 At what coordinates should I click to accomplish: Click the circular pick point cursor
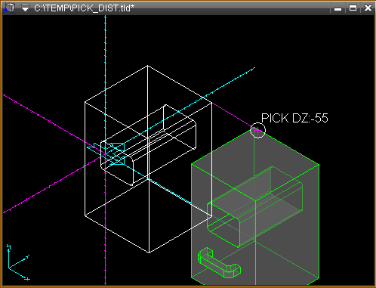258,130
